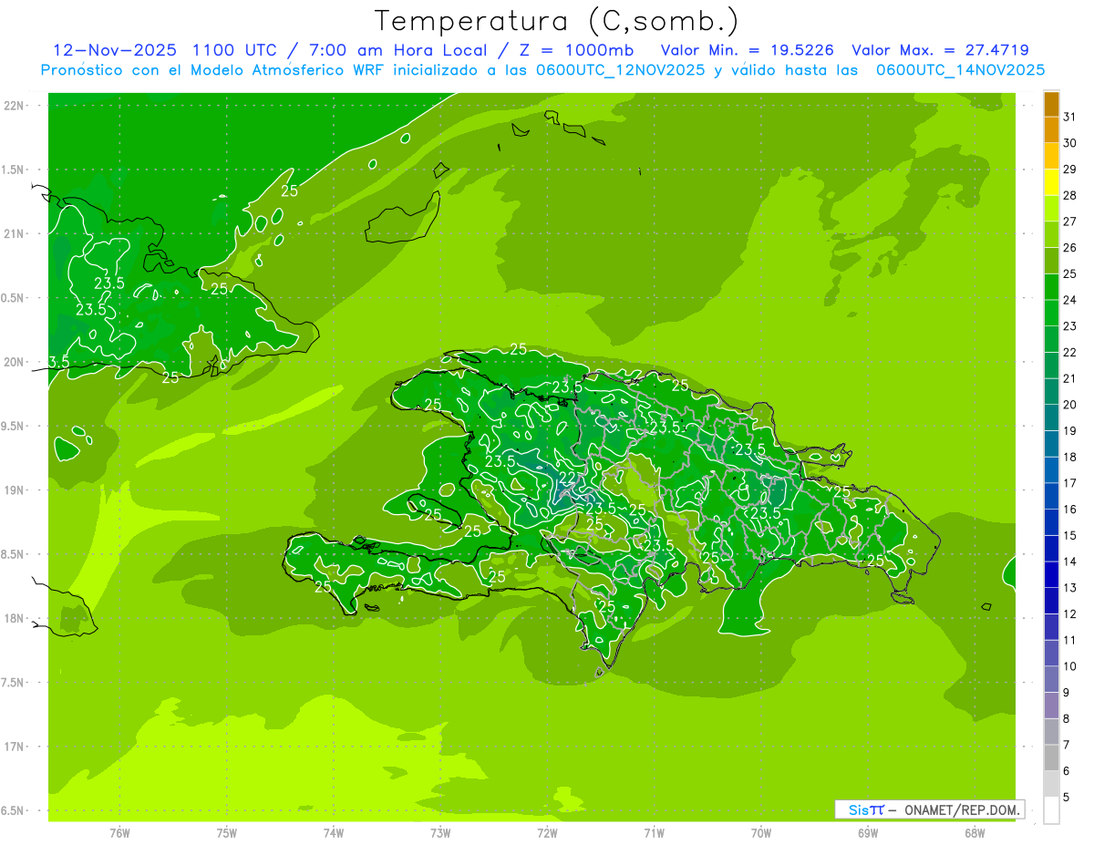Click the '26' value on the color legend

[x=1069, y=248]
